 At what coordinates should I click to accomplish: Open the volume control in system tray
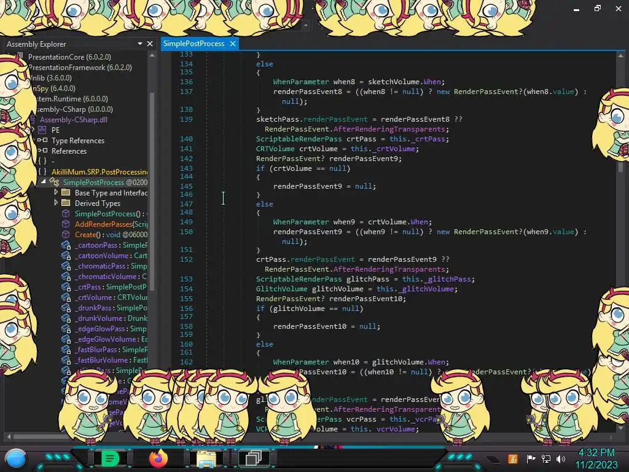(x=561, y=458)
